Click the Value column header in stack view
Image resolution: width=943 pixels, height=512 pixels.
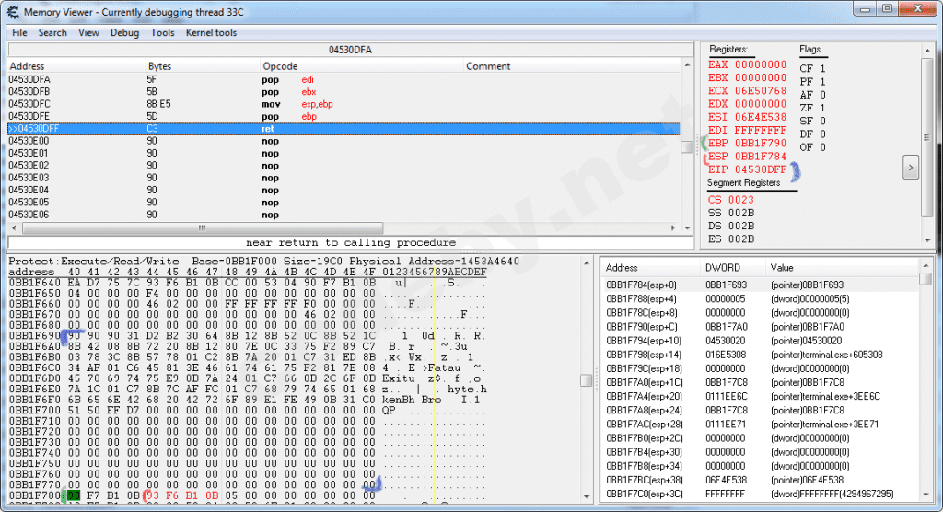842,268
